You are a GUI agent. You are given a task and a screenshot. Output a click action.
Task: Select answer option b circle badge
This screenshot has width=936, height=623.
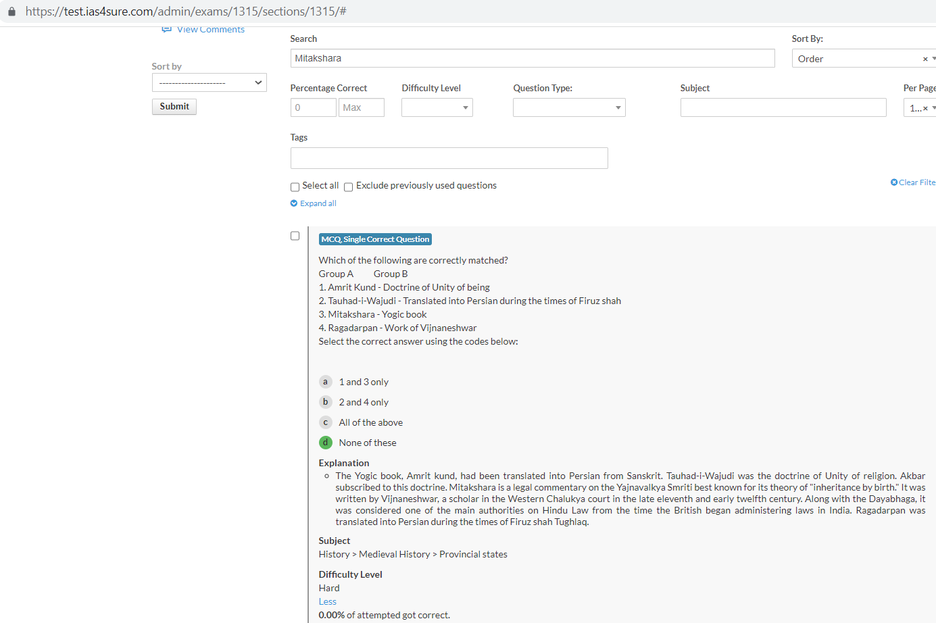click(325, 402)
